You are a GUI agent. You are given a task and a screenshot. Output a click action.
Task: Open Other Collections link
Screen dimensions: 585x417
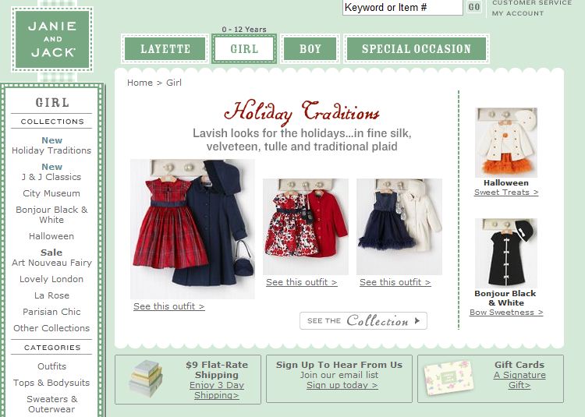pyautogui.click(x=51, y=328)
